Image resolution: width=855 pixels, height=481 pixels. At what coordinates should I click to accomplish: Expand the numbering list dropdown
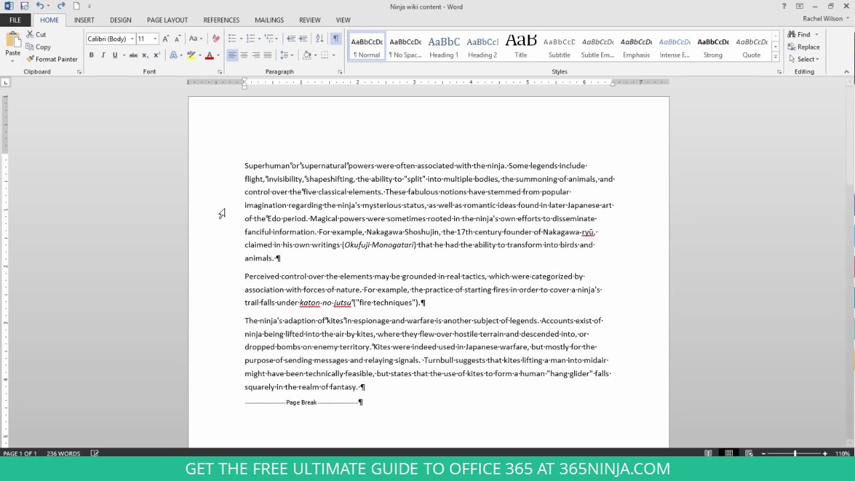click(259, 39)
